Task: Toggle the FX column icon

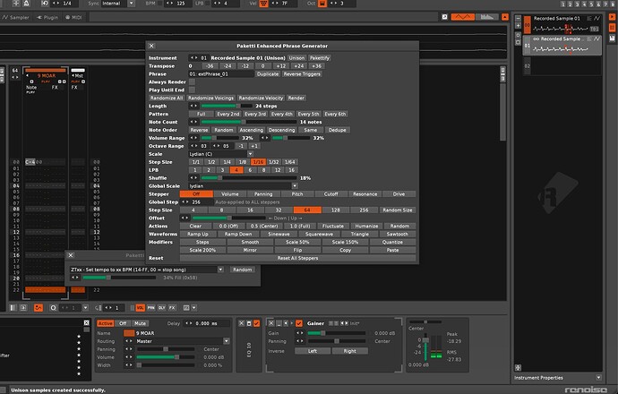Action: tap(172, 308)
